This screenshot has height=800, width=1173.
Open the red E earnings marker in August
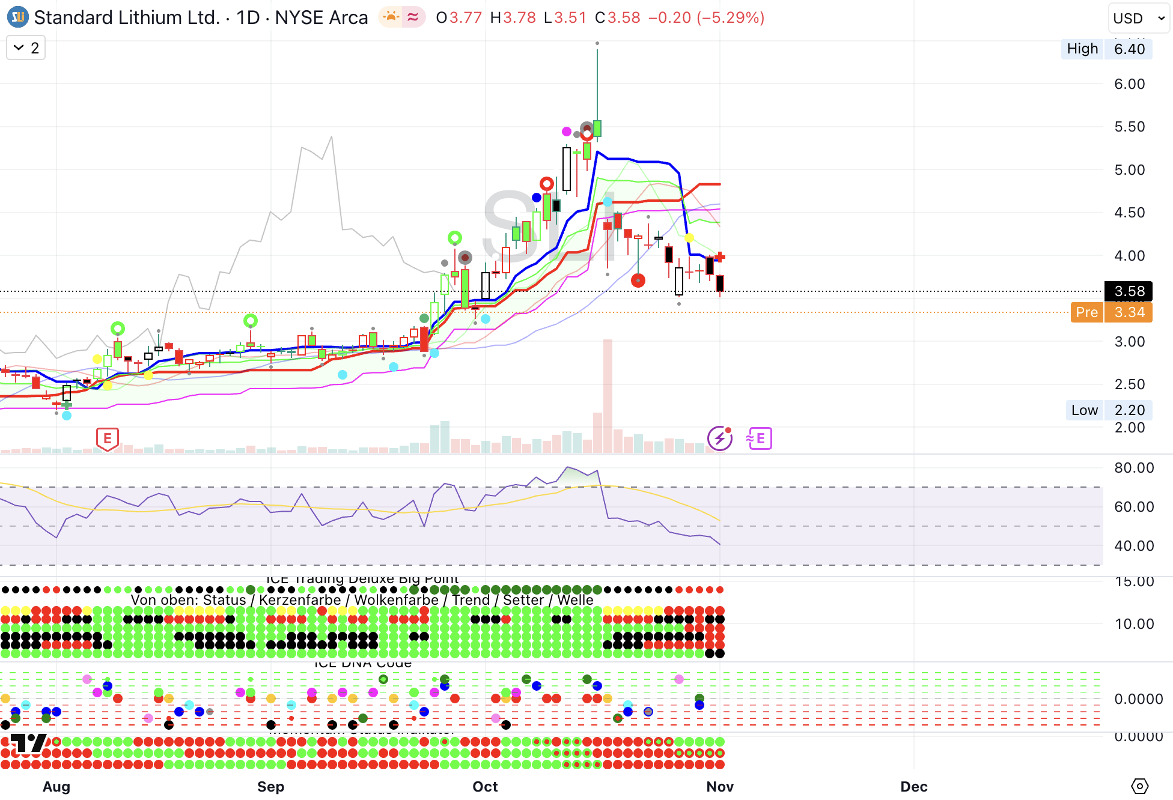click(x=107, y=438)
